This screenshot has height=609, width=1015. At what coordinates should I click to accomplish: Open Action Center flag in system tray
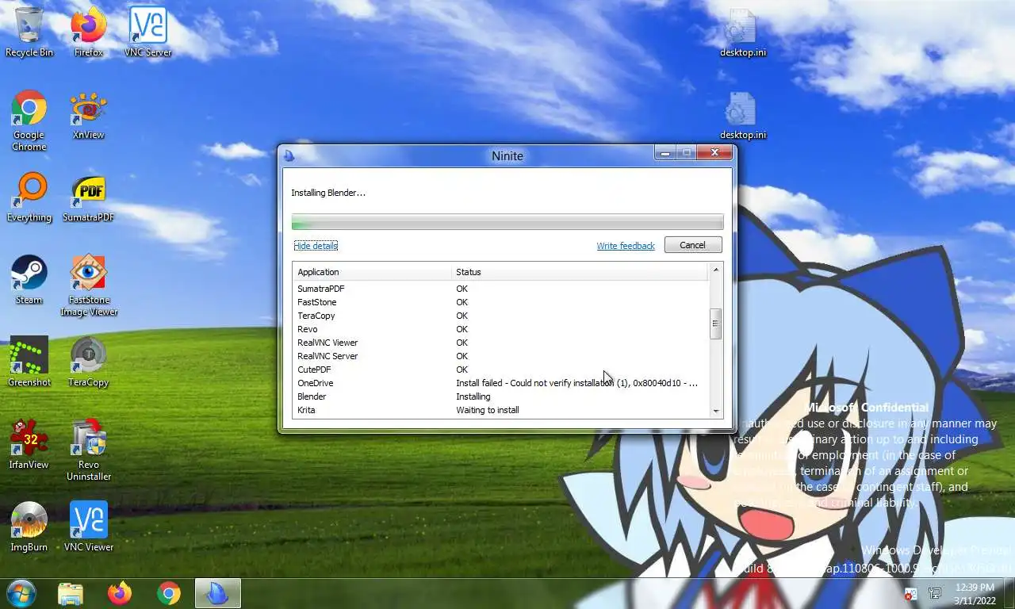tap(911, 594)
